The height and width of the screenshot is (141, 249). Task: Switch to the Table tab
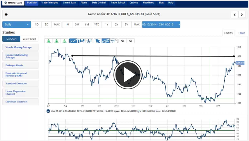tap(242, 33)
